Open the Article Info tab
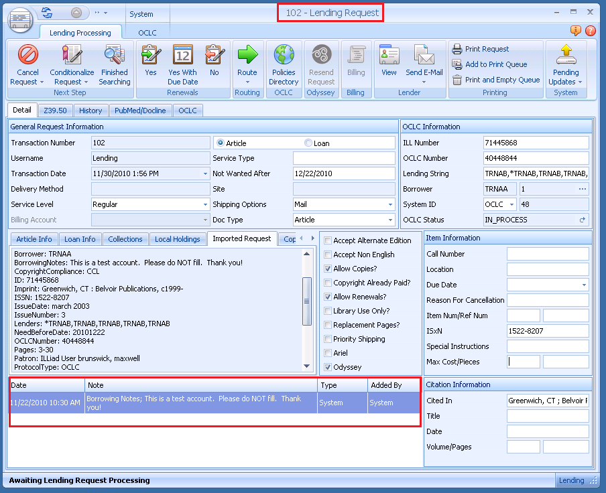 pos(34,239)
